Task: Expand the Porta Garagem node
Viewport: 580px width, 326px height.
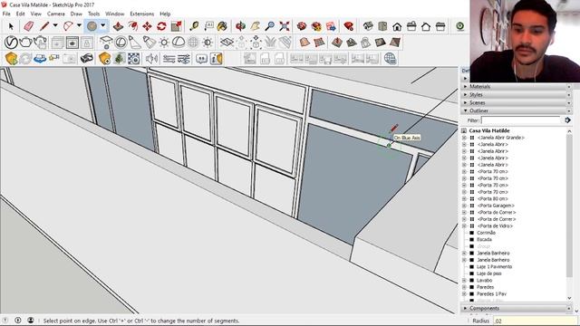Action: click(x=464, y=206)
